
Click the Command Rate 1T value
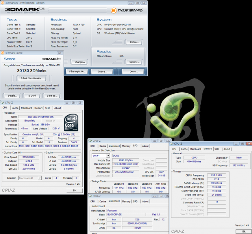tap(217, 202)
